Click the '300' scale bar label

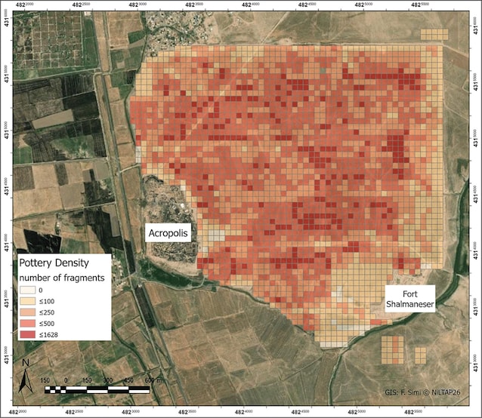coord(107,380)
